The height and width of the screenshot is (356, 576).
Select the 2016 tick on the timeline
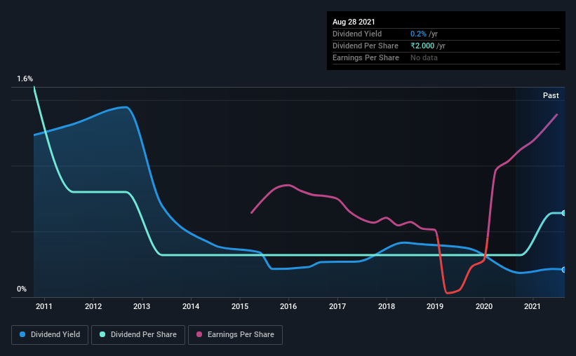(288, 306)
